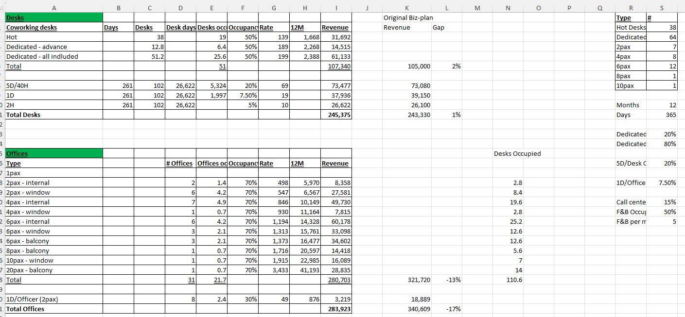Select biz-plan value 340,609
The height and width of the screenshot is (317, 685).
[407, 309]
